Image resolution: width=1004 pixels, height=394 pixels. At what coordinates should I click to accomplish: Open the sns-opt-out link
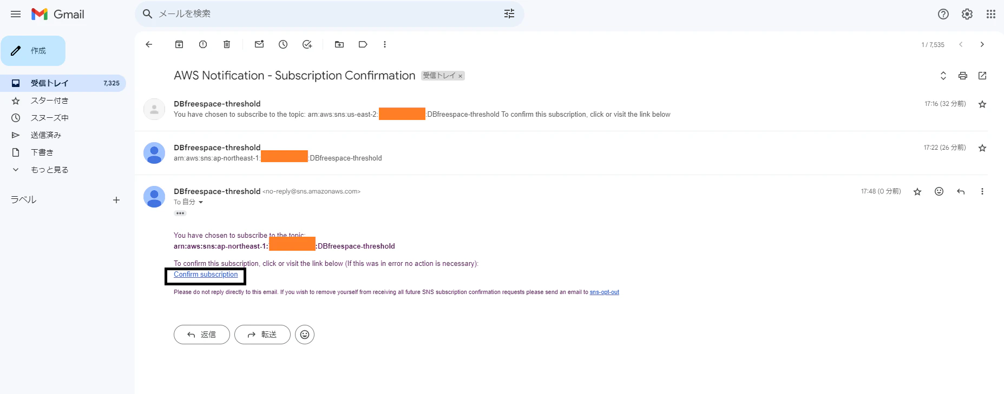(605, 292)
